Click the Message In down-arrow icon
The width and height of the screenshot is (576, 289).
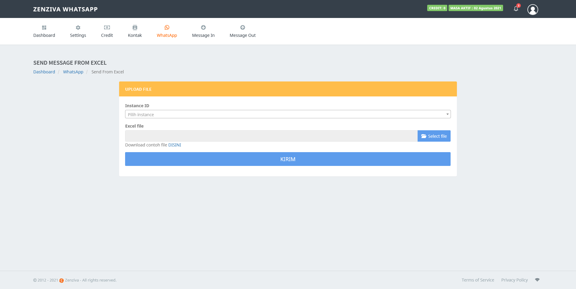[203, 28]
